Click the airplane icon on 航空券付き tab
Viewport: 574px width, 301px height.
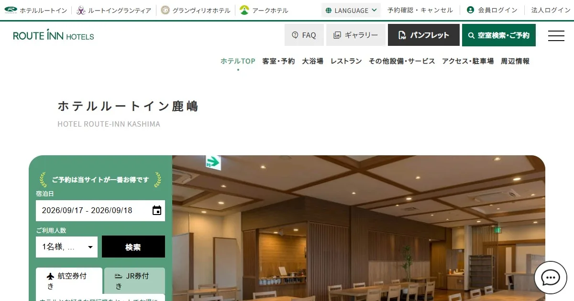(x=51, y=276)
